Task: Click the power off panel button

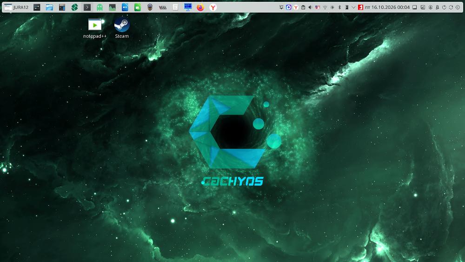Action: (x=444, y=7)
